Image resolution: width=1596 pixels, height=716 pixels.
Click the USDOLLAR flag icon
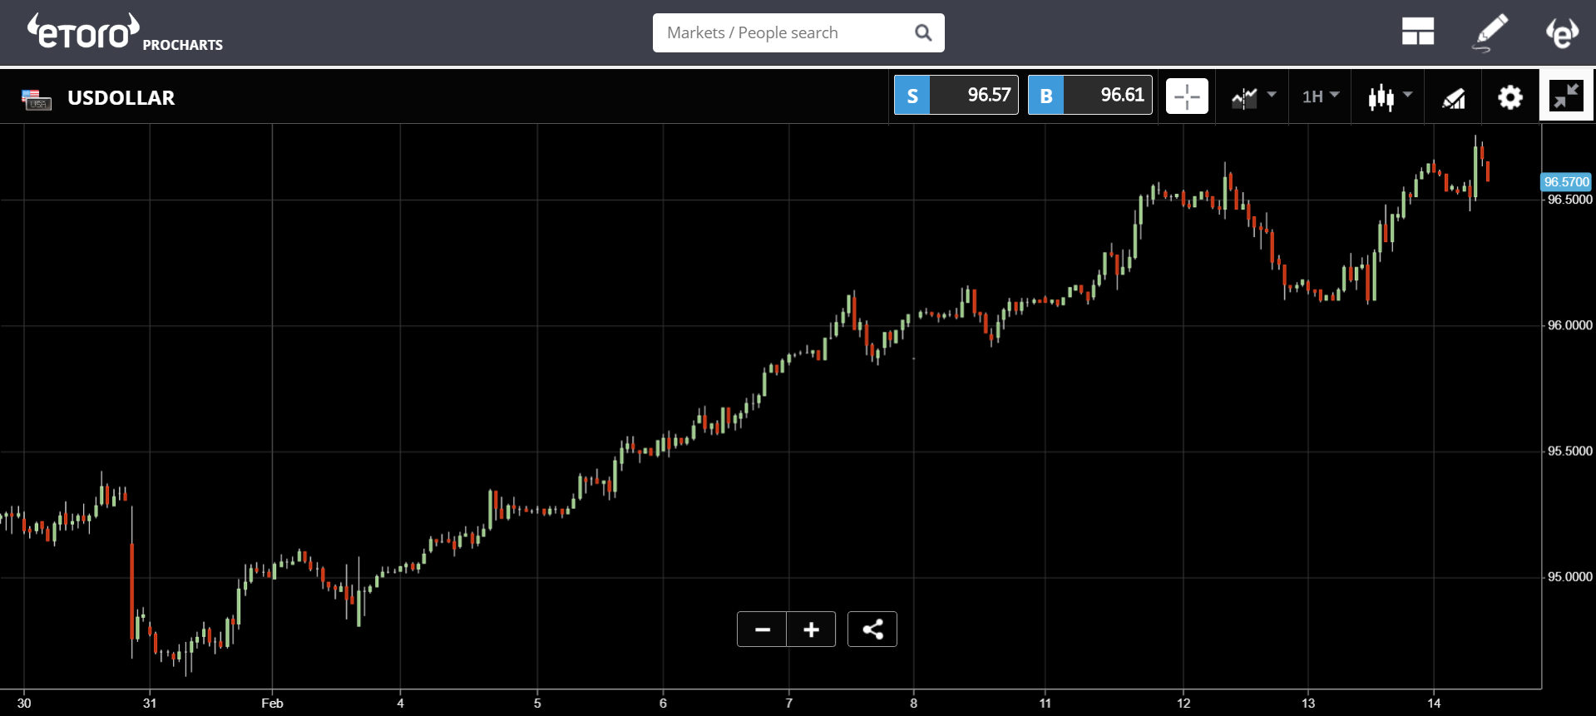click(36, 99)
